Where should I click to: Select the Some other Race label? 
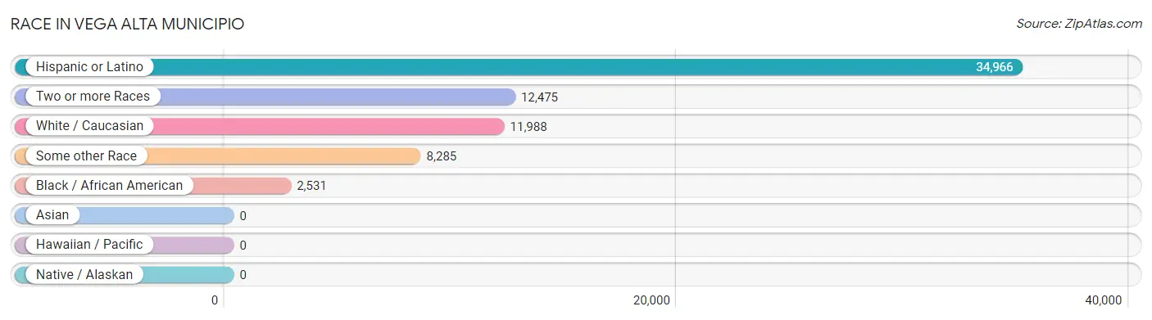point(86,155)
